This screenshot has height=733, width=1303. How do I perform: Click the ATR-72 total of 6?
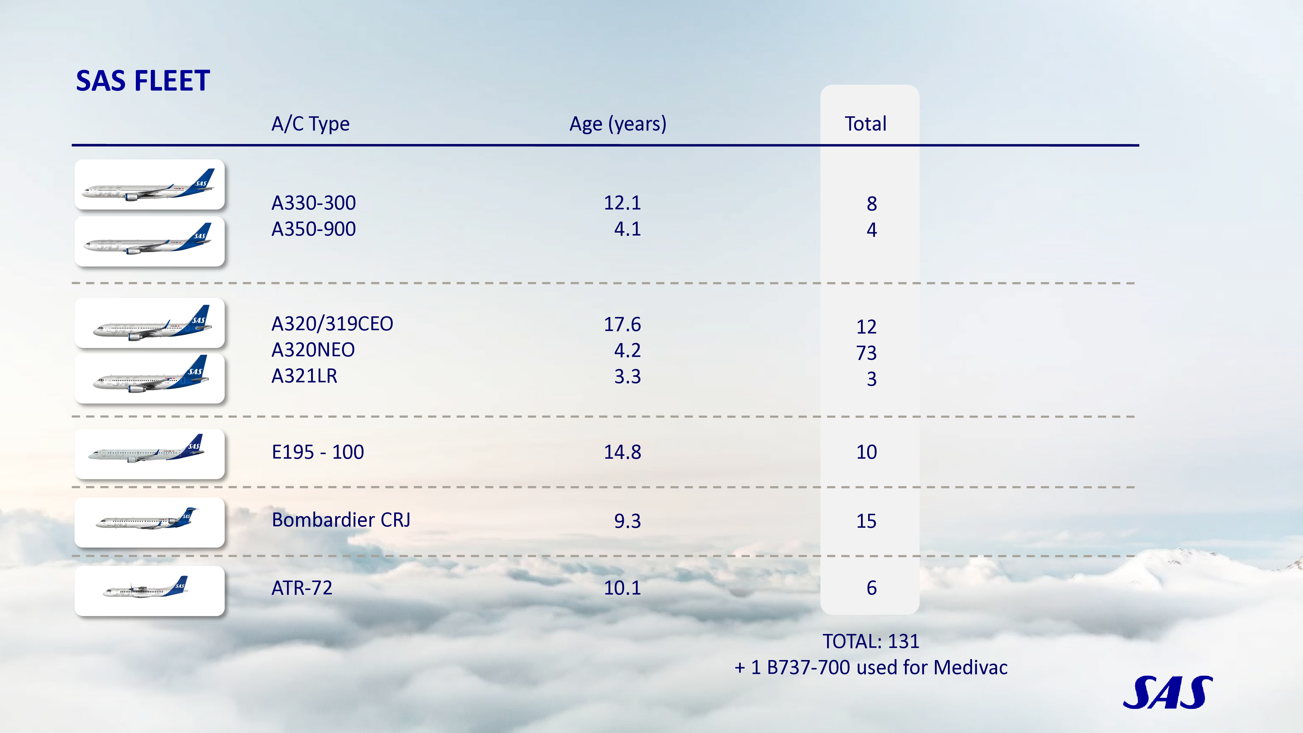coord(871,588)
